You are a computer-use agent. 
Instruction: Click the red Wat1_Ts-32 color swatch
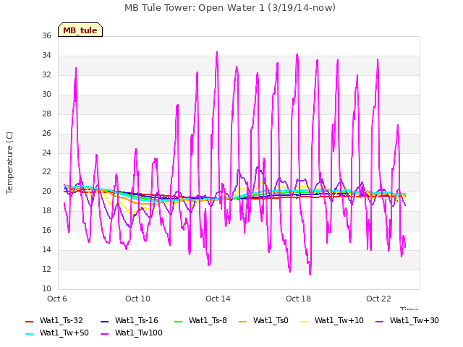tap(29, 321)
